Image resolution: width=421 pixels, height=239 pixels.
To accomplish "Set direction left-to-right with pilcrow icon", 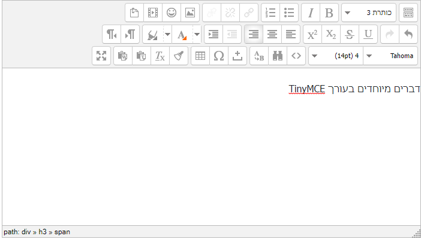I will click(x=130, y=34).
